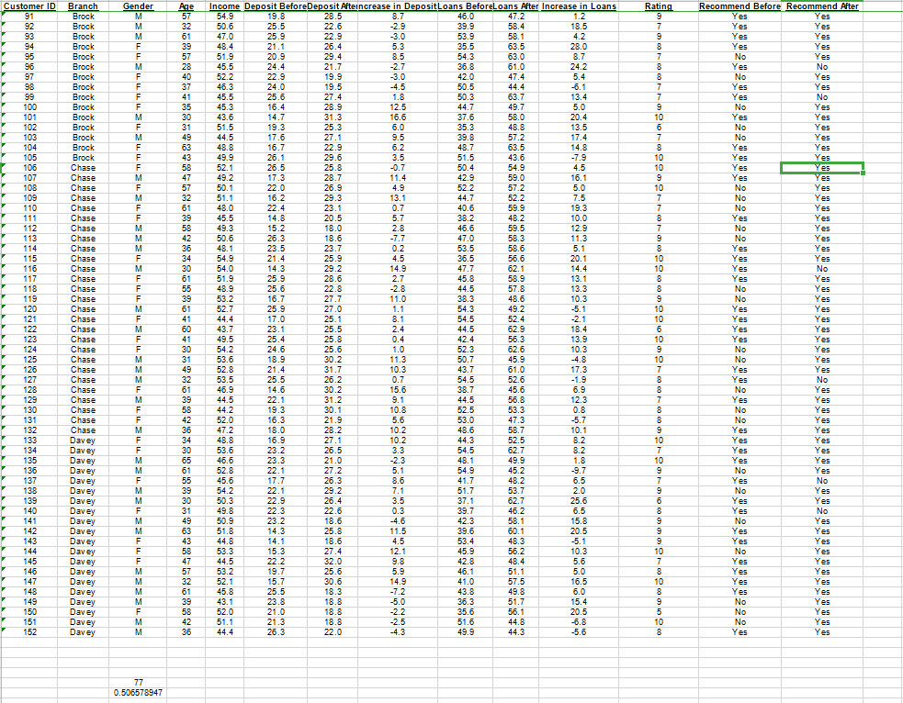
Task: Select the Rating column header
Action: (657, 6)
